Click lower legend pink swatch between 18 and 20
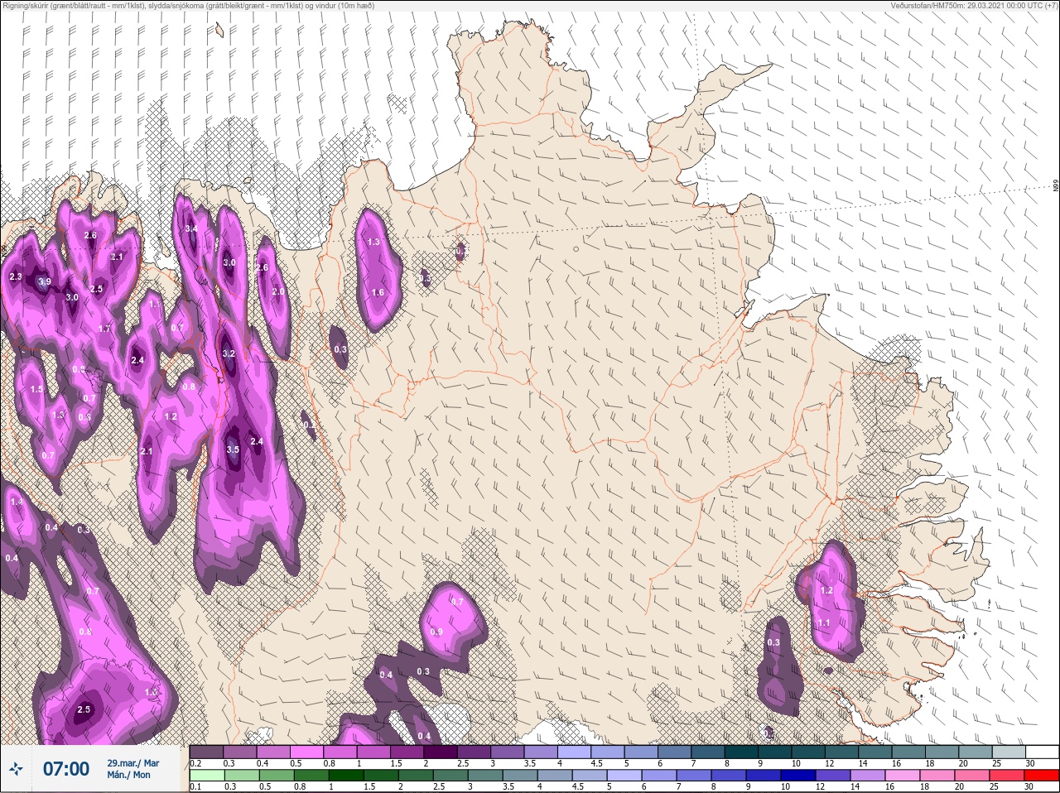1060x793 pixels. [937, 776]
